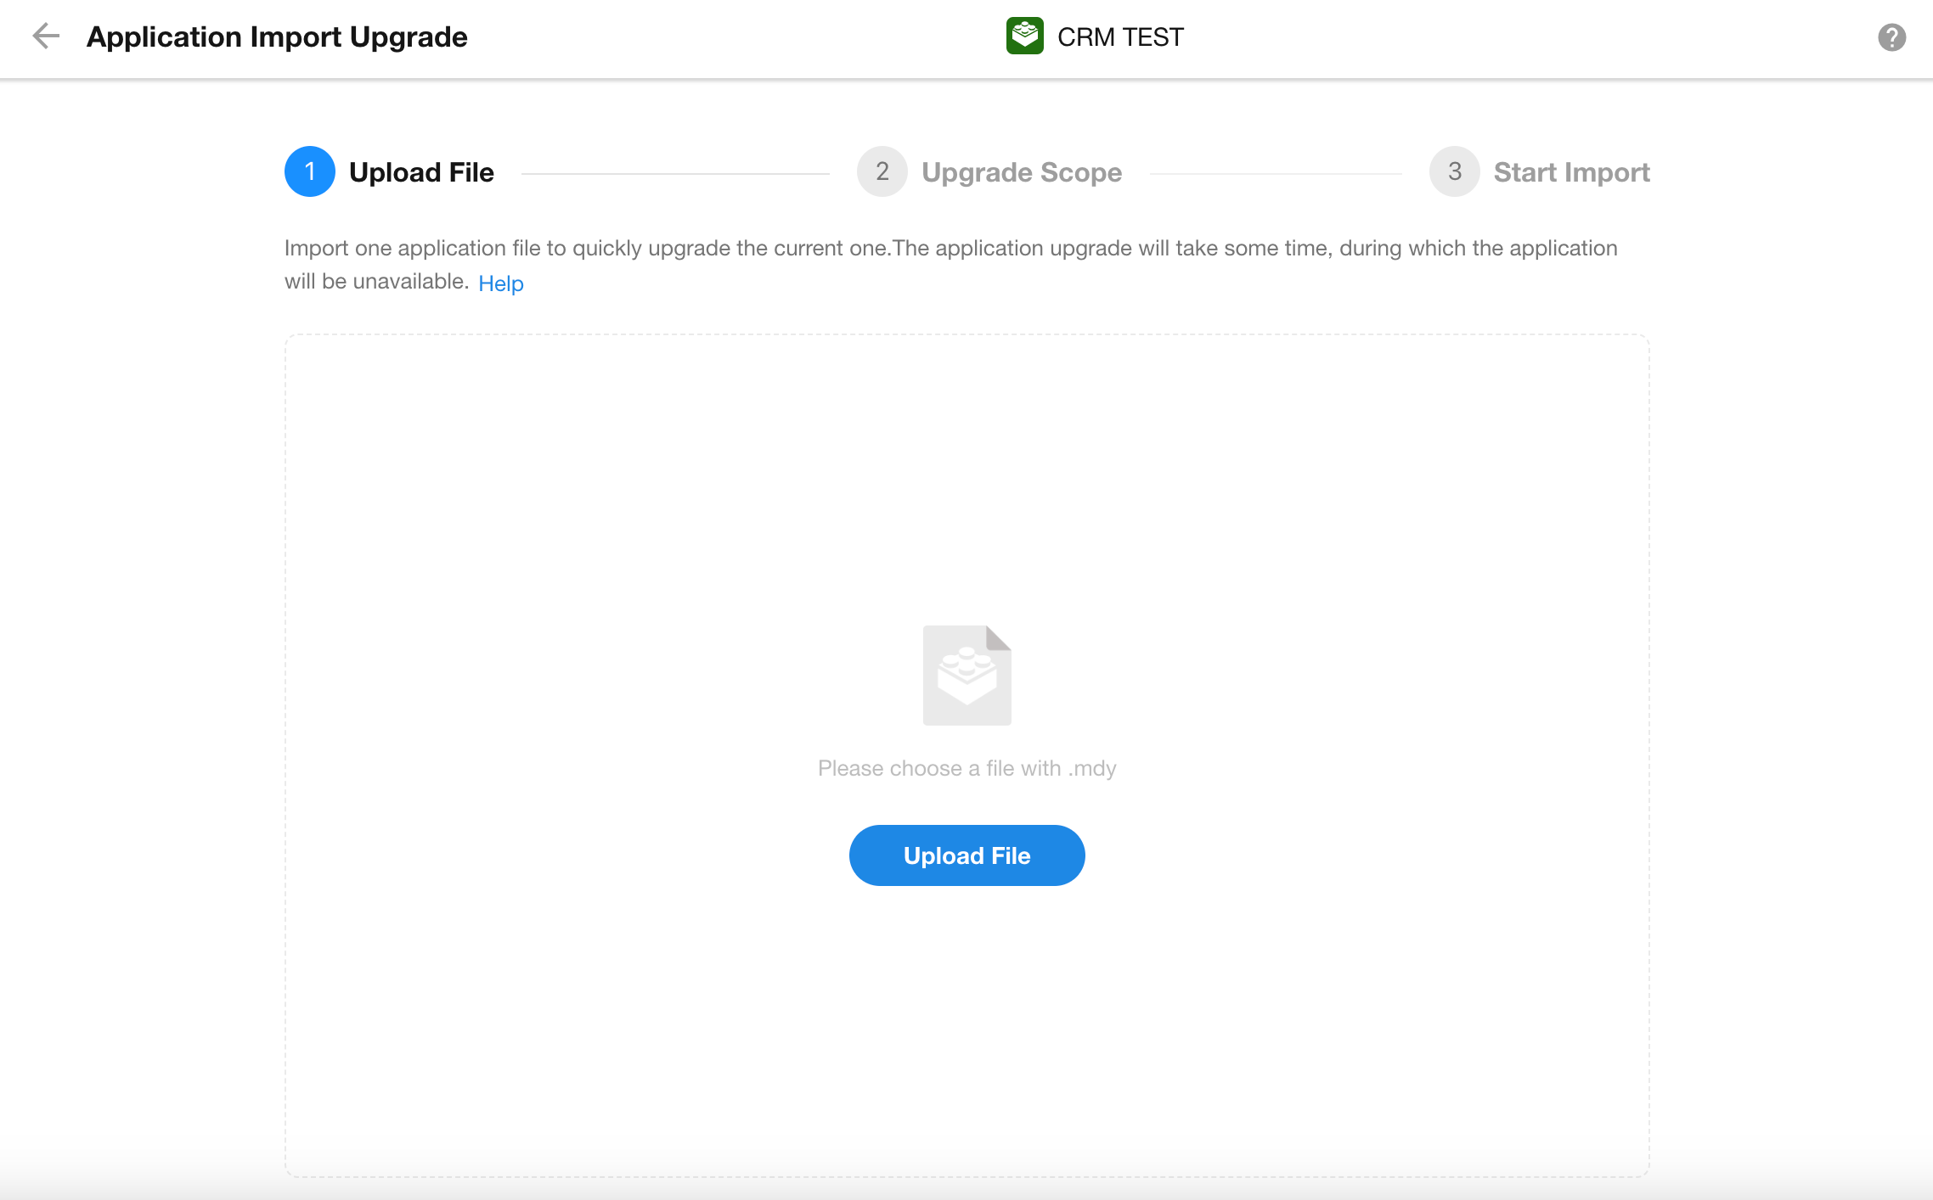
Task: Click the progress line after Upgrade Scope
Action: click(x=1275, y=174)
